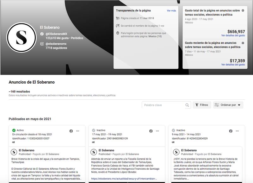Click the megaphone icon on the 9 May ad card
253x183 pixels.
[x=173, y=142]
